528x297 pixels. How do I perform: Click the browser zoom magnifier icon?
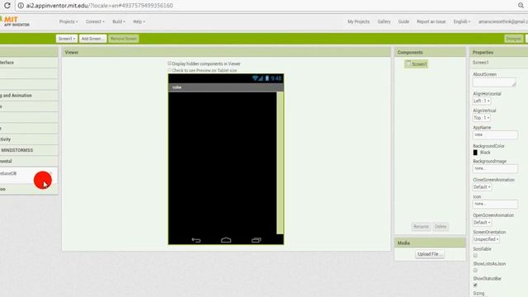click(521, 6)
